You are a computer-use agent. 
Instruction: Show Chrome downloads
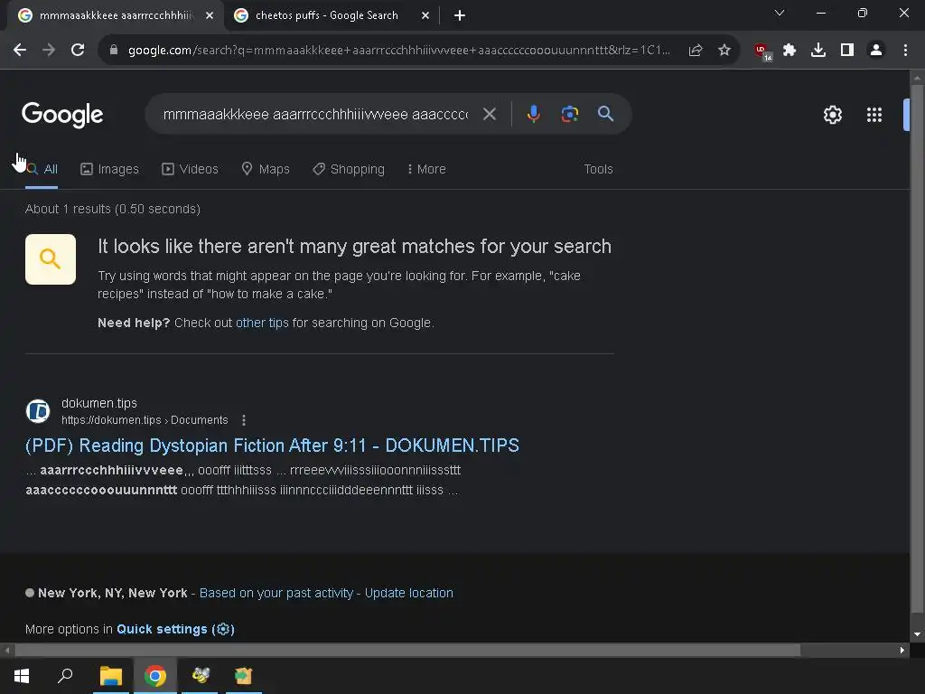point(818,51)
